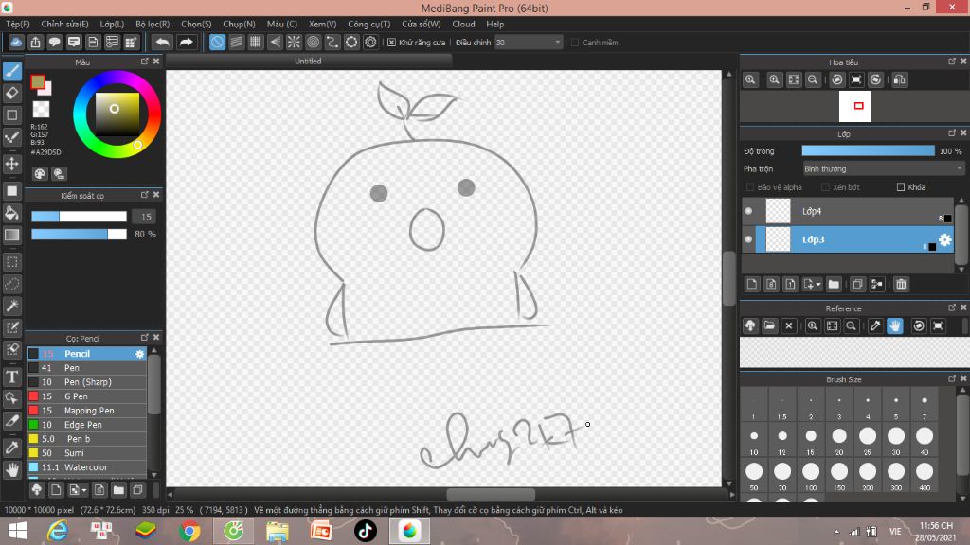Enable Xén bớt checkbox
970x545 pixels.
pyautogui.click(x=825, y=187)
